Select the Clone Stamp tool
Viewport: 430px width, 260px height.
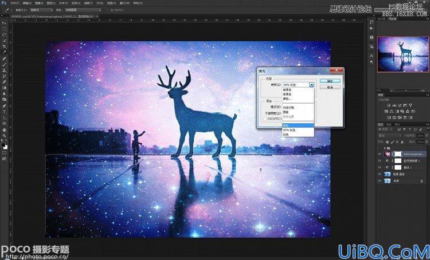point(5,70)
